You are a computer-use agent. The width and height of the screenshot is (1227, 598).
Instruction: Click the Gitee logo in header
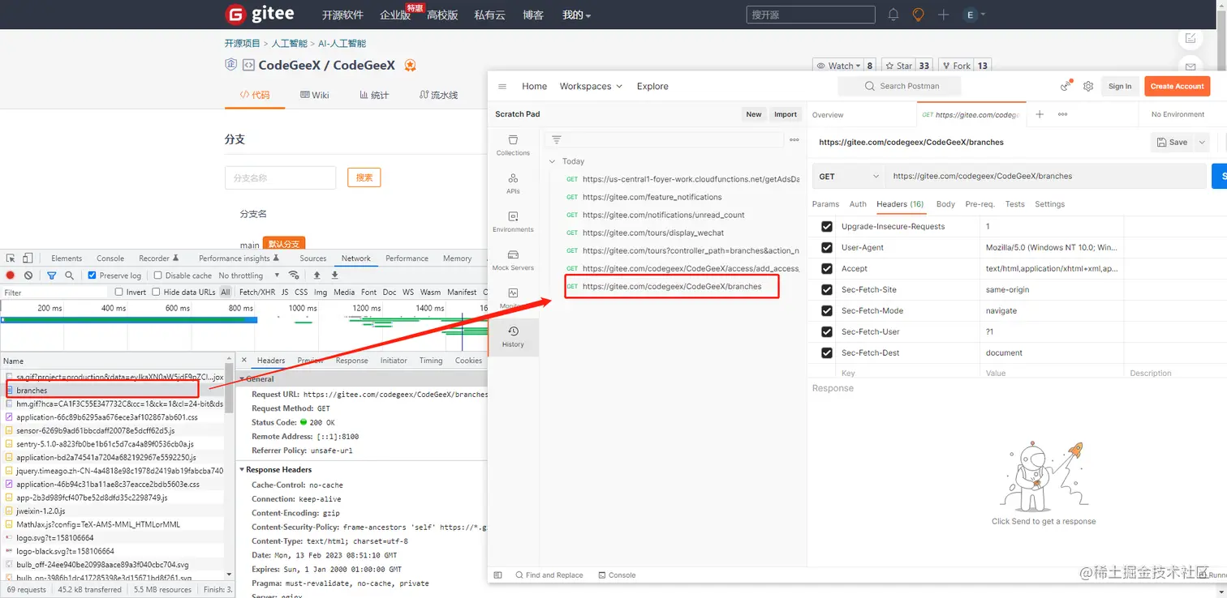point(260,15)
